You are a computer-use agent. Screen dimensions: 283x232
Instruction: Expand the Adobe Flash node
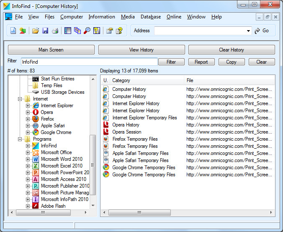click(28, 206)
